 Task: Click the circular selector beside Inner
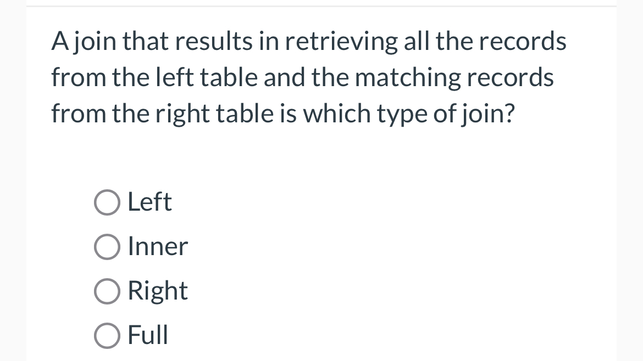tap(107, 246)
